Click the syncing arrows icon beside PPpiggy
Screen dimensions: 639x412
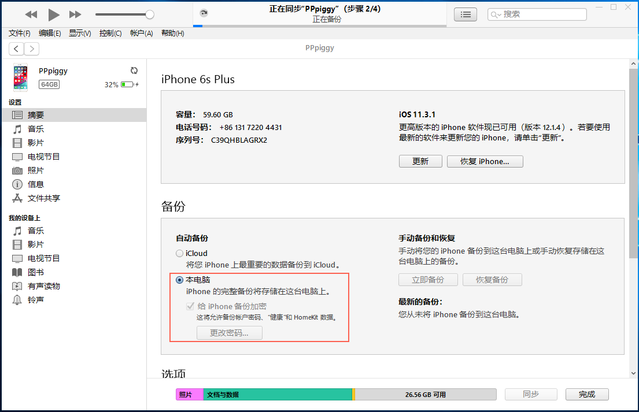[134, 70]
